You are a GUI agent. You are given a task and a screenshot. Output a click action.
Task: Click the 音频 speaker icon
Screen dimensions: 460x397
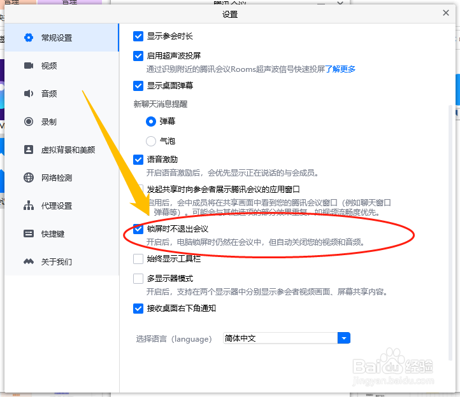point(29,94)
